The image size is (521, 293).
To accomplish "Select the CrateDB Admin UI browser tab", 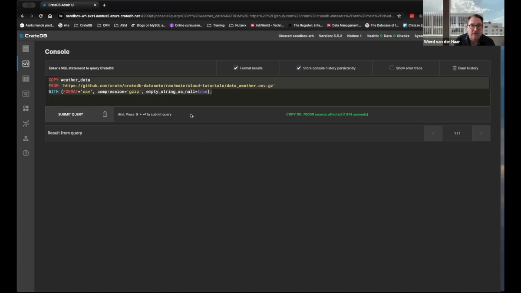I will click(69, 5).
